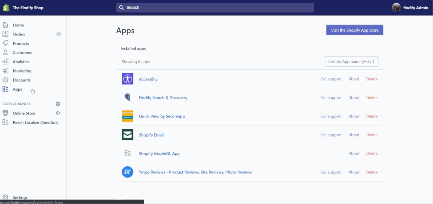View Online Store with eye icon
433x204 pixels.
(x=58, y=113)
